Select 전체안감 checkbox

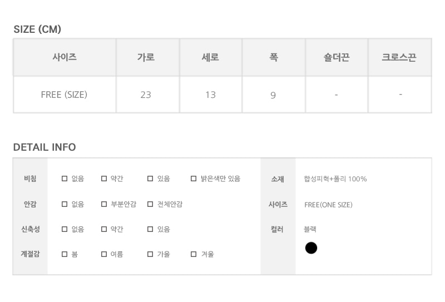click(150, 204)
